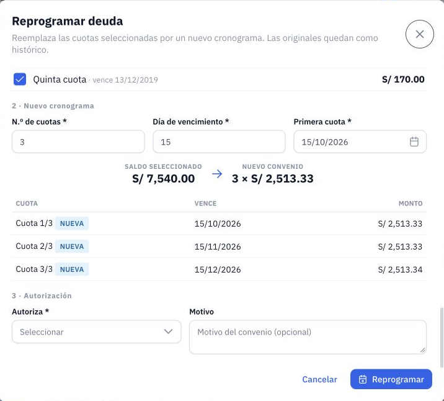
Task: Open the calendar picker for Primera cuota
Action: pos(414,142)
